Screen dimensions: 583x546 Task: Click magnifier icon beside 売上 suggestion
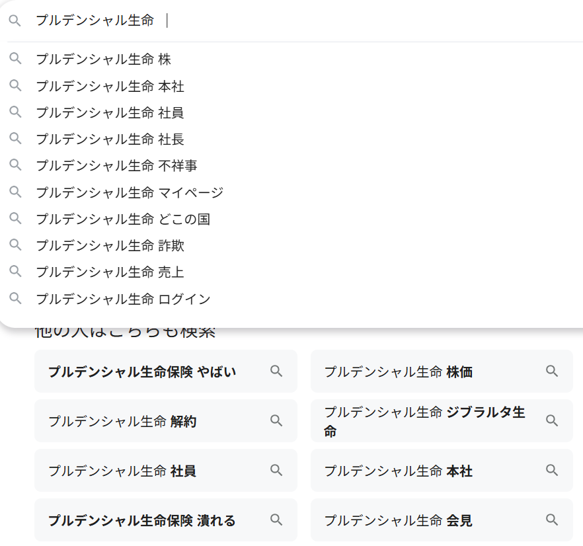(x=15, y=272)
